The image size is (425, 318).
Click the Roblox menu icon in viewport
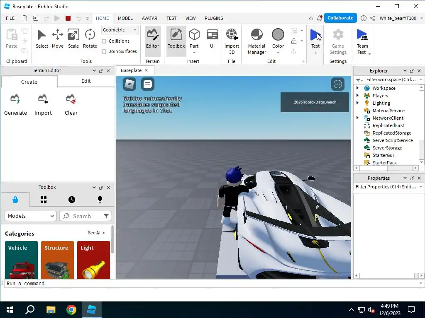click(x=129, y=84)
